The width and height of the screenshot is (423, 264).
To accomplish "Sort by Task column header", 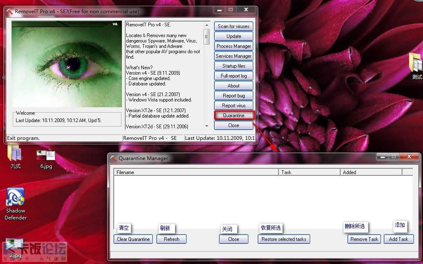I will (309, 172).
